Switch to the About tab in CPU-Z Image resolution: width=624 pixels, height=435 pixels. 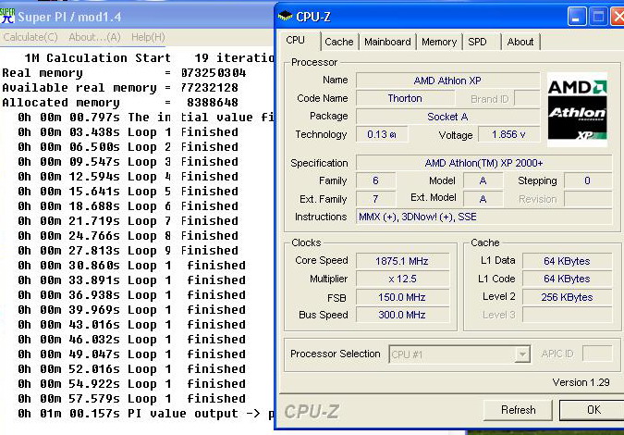pos(520,42)
